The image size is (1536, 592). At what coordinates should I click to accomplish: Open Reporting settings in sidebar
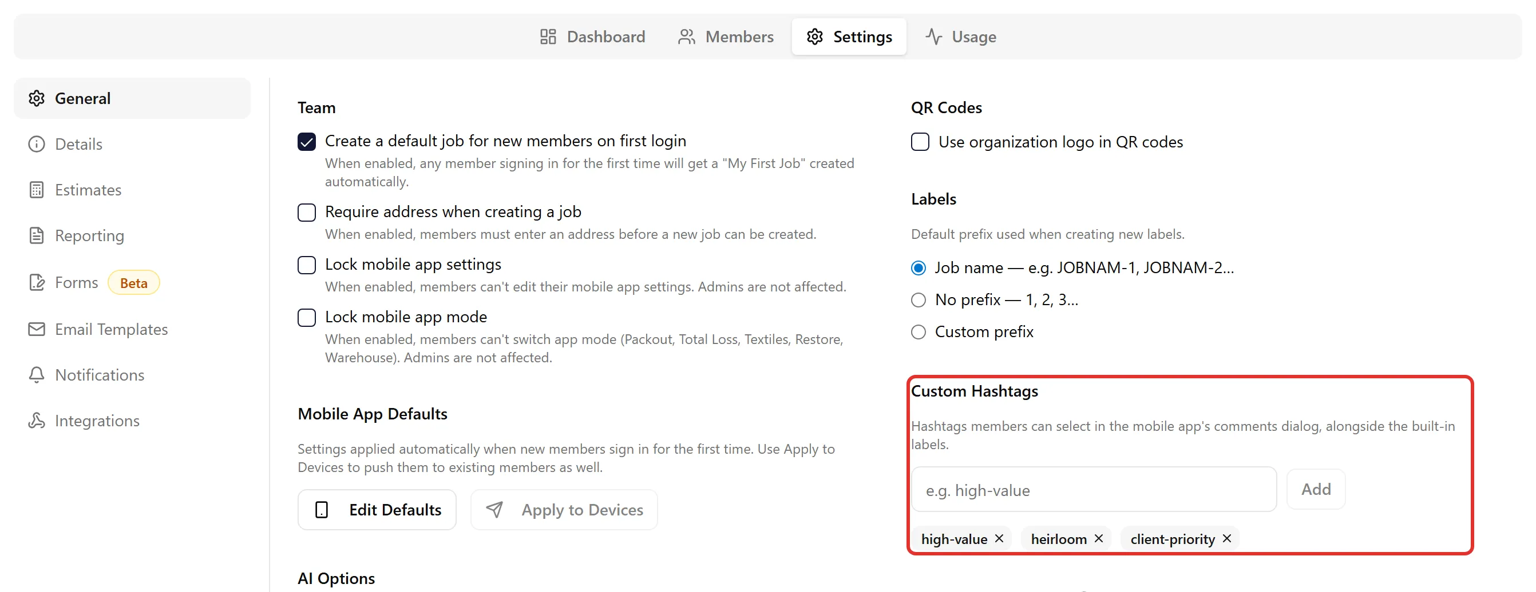pyautogui.click(x=132, y=236)
